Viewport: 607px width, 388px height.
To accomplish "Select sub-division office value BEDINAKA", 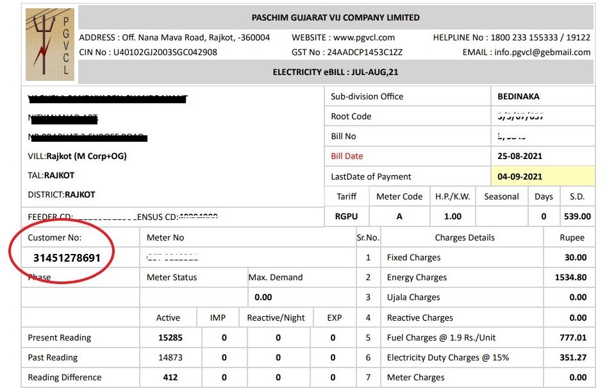I will tap(519, 96).
